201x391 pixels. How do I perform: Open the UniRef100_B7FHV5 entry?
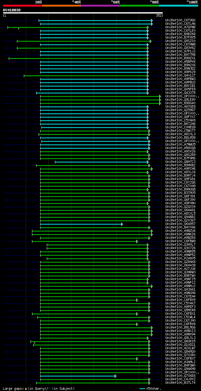tap(180, 38)
